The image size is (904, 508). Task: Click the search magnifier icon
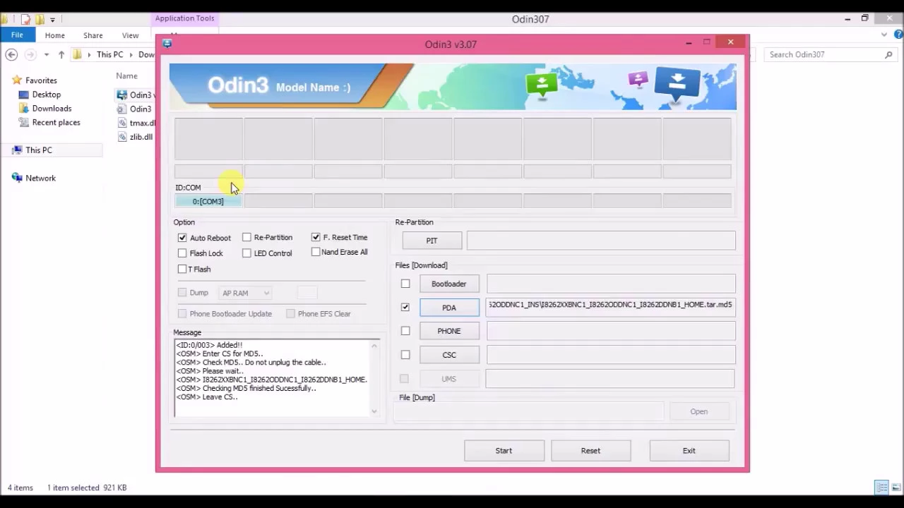(888, 54)
